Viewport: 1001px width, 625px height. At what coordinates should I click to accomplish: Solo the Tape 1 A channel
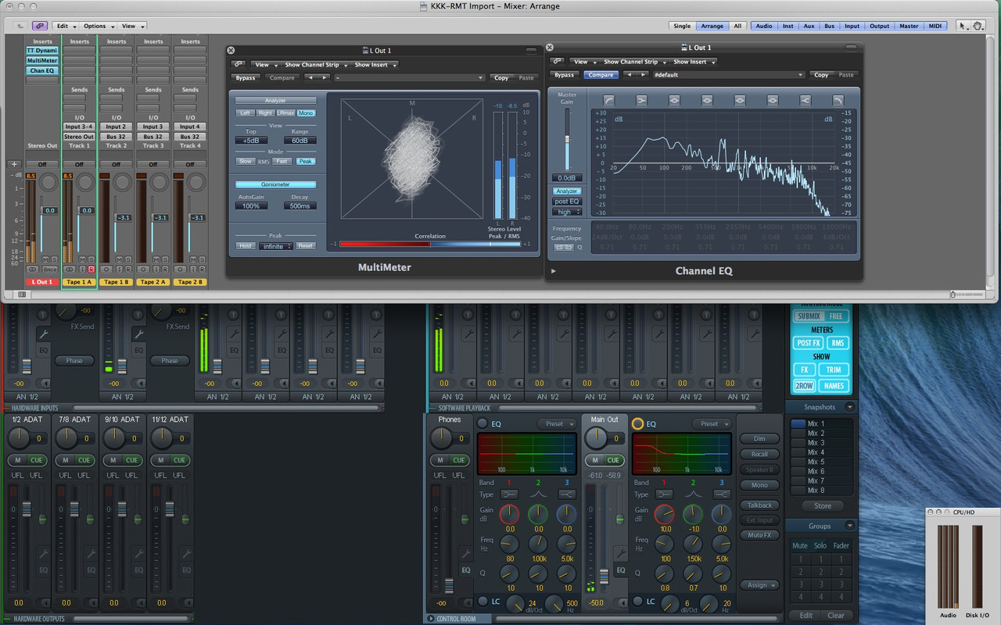[x=91, y=259]
